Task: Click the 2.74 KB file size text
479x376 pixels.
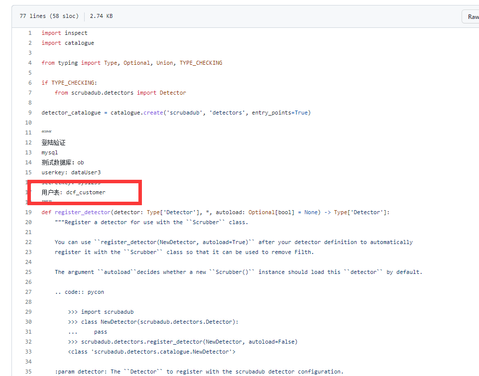Action: pos(101,16)
